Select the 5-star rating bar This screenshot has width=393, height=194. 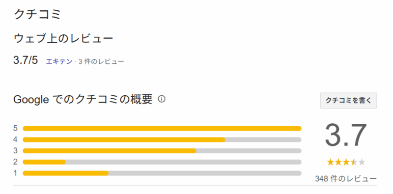point(162,129)
